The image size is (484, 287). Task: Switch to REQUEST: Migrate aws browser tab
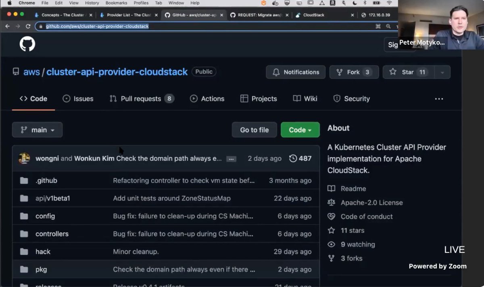point(259,15)
